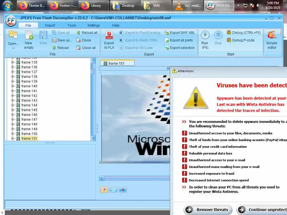Viewport: 287px width, 215px height.
Task: Click Remove threats button in Attention dialog
Action: click(x=208, y=209)
